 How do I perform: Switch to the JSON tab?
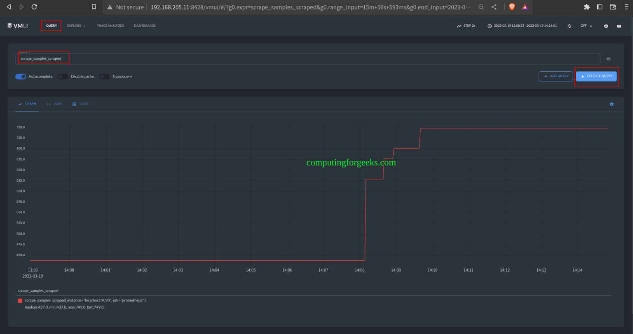tap(54, 104)
